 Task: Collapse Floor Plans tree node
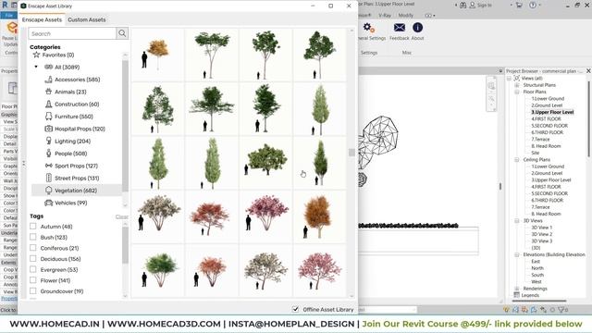coord(517,92)
